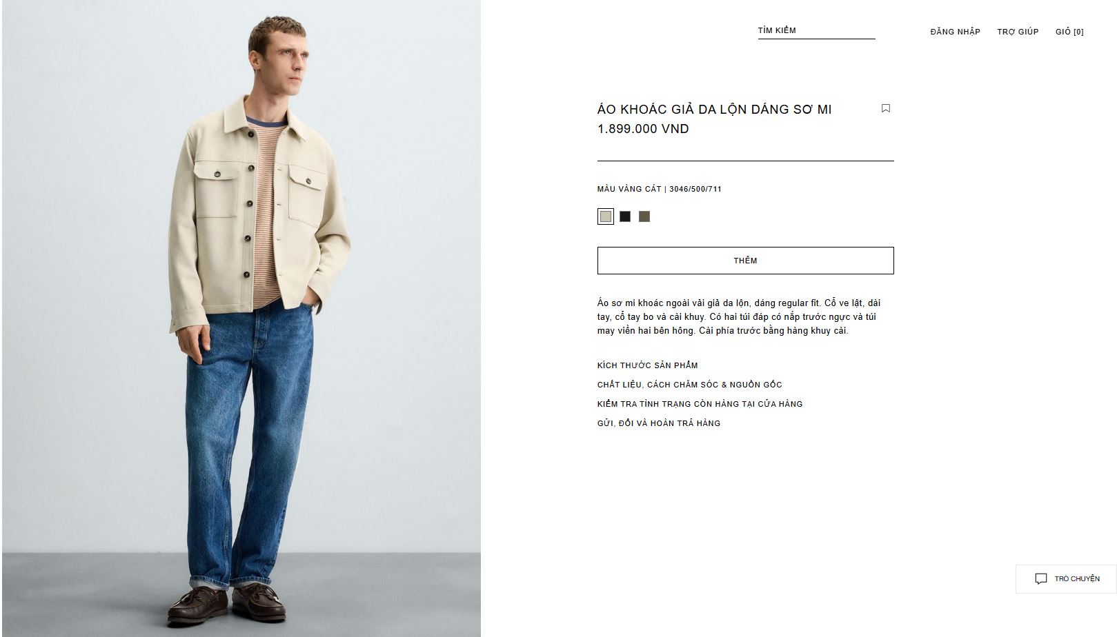
Task: Click the THÊM add button
Action: point(746,261)
